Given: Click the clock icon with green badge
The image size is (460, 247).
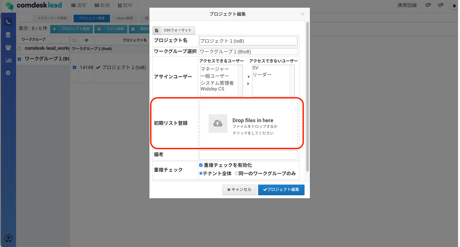Looking at the screenshot, I should point(428,5).
